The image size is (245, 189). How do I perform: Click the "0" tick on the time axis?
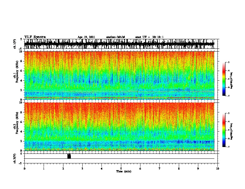point(24,169)
